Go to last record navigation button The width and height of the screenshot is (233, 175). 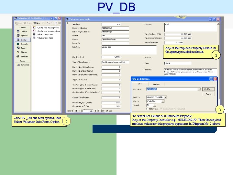(99, 111)
